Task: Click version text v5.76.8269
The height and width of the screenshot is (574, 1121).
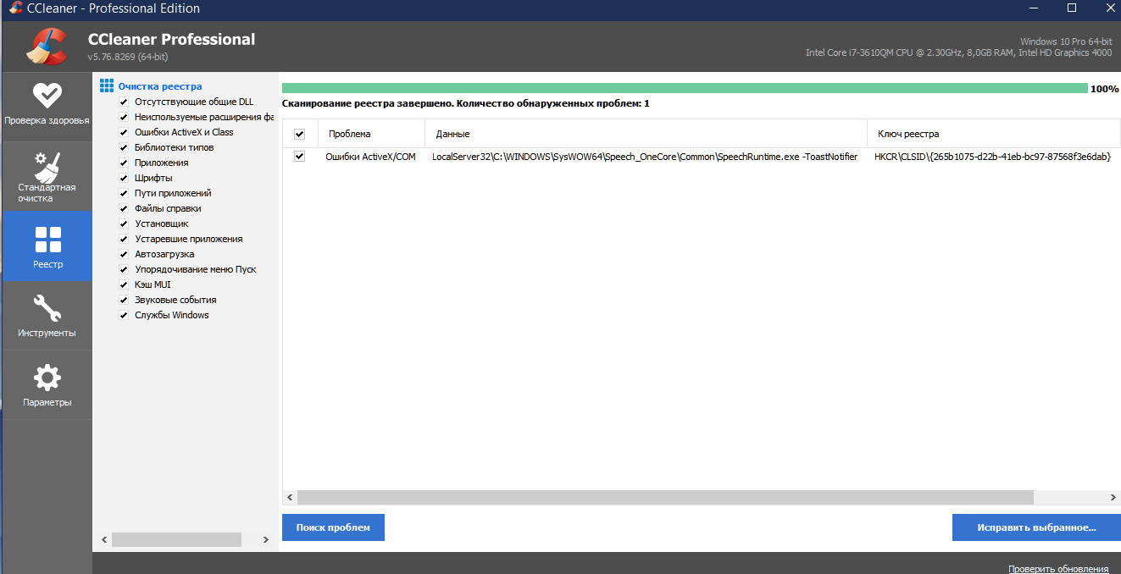Action: point(128,57)
